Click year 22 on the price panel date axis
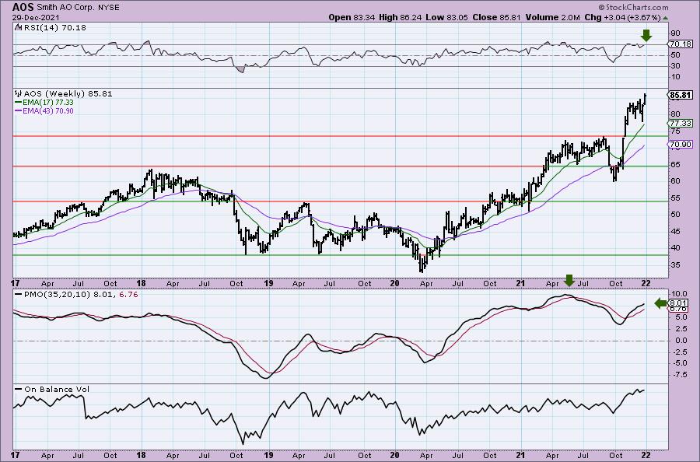Image resolution: width=700 pixels, height=462 pixels. click(646, 283)
